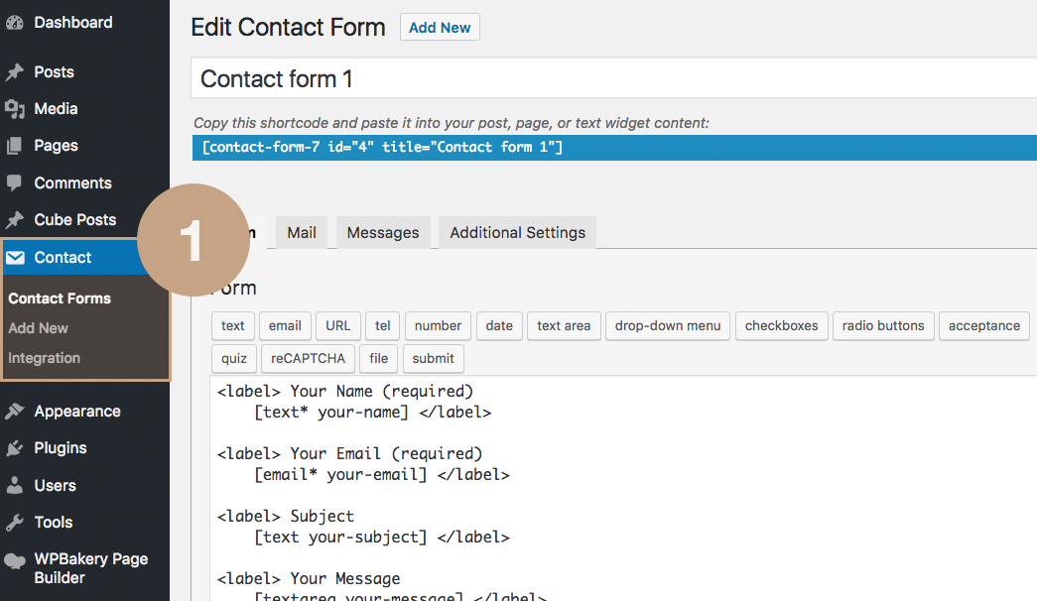Open Integration submenu link

pyautogui.click(x=45, y=358)
